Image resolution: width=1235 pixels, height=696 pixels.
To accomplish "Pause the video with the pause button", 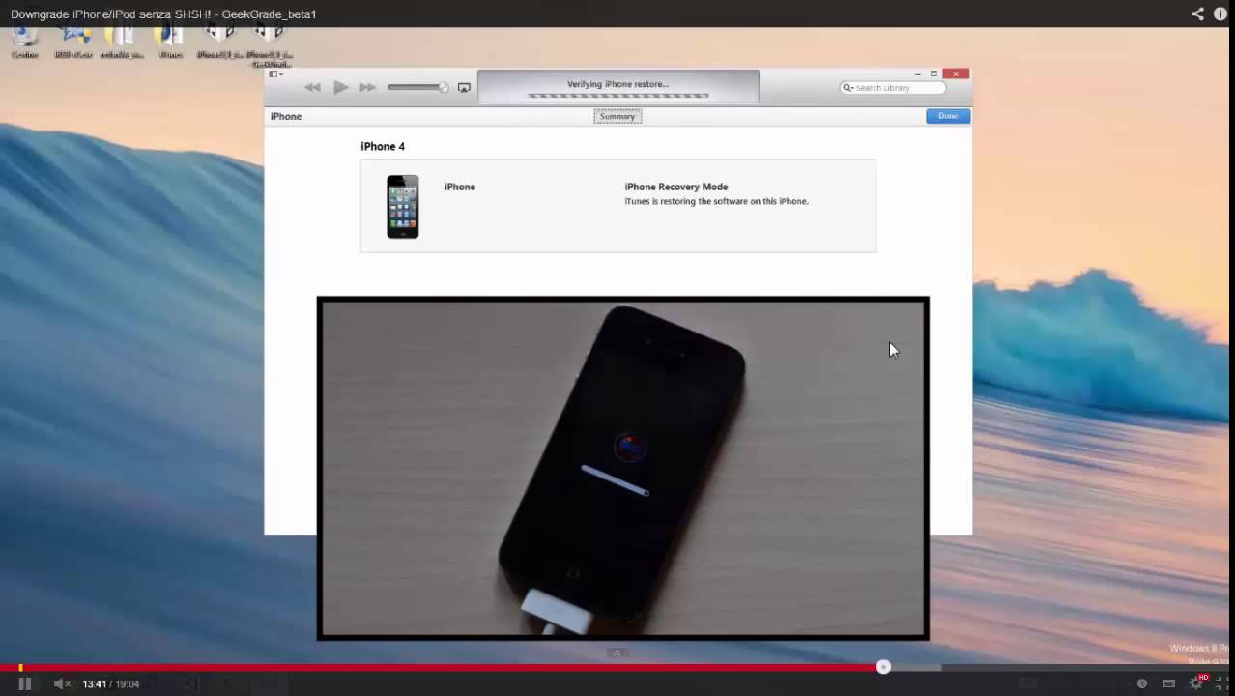I will click(25, 683).
